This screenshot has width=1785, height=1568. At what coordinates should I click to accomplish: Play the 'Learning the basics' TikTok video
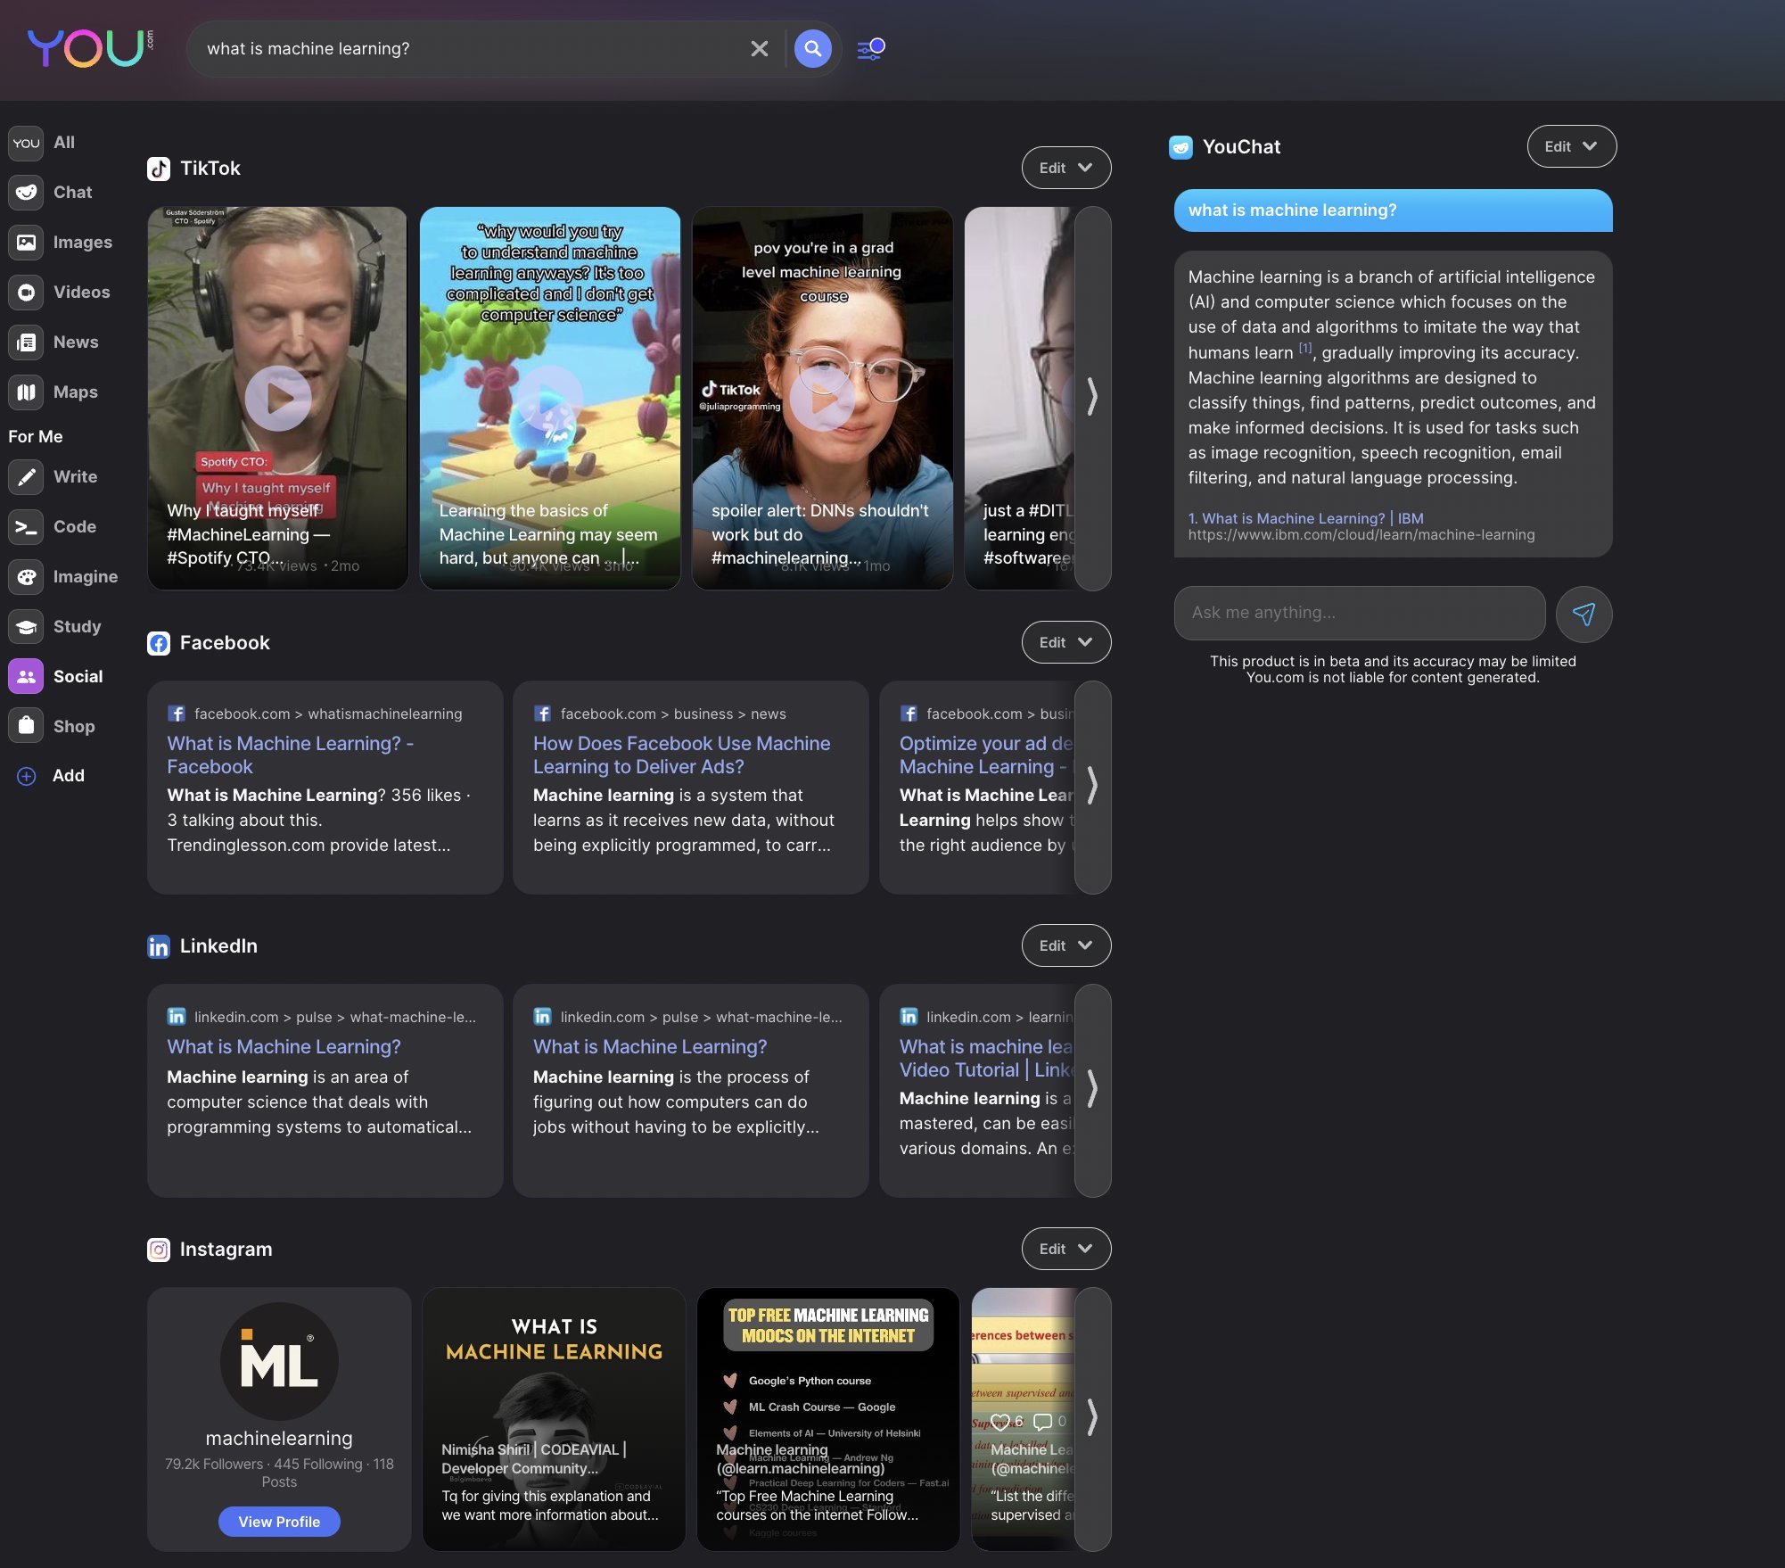point(549,398)
